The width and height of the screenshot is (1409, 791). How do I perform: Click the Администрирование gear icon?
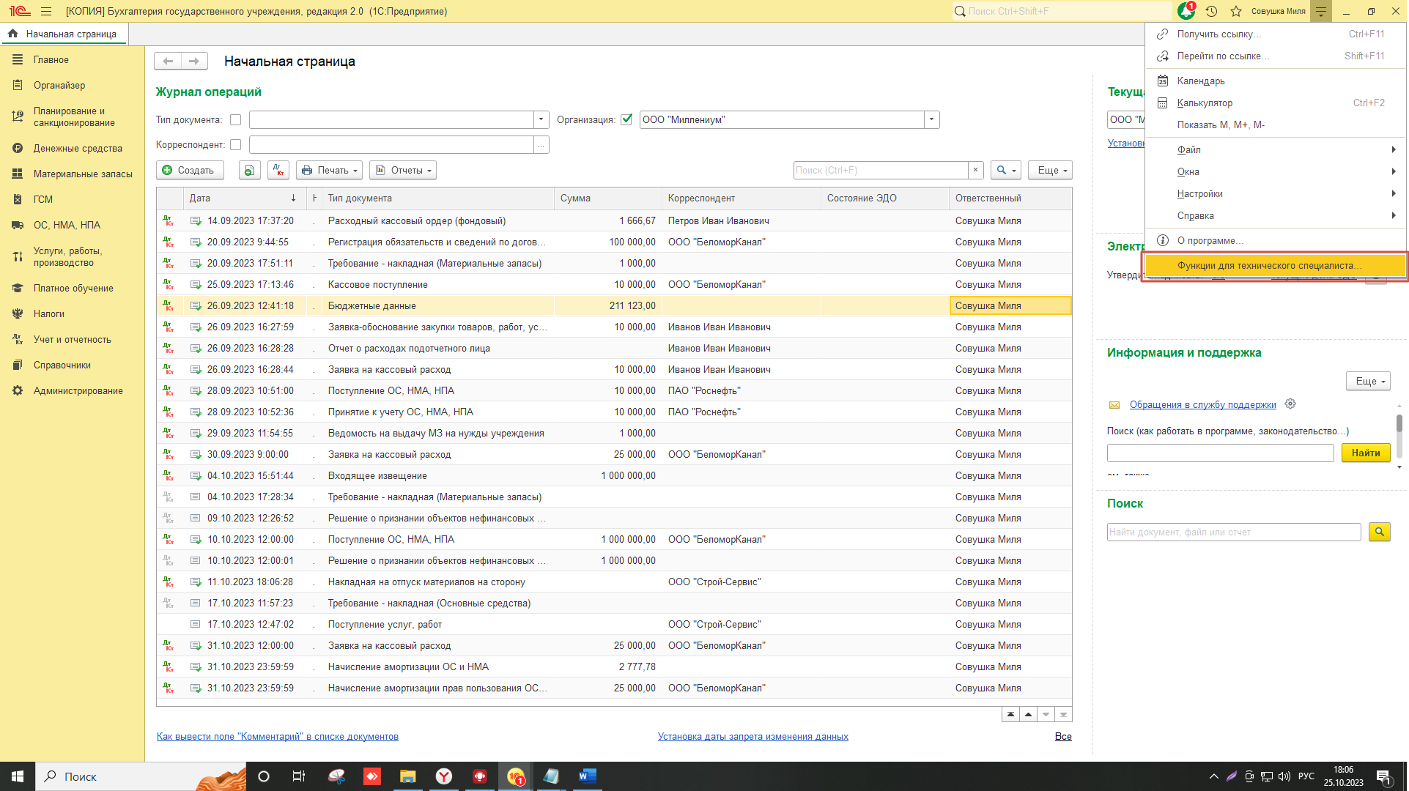pyautogui.click(x=18, y=391)
